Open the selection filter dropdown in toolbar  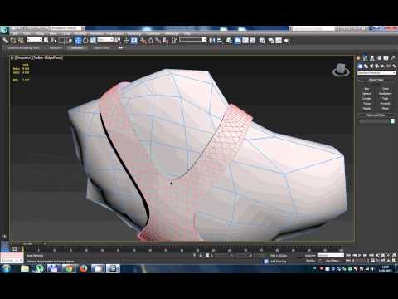pos(34,40)
